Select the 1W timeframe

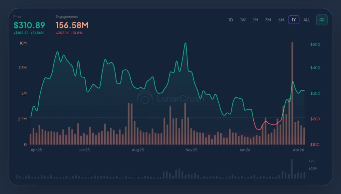(242, 20)
